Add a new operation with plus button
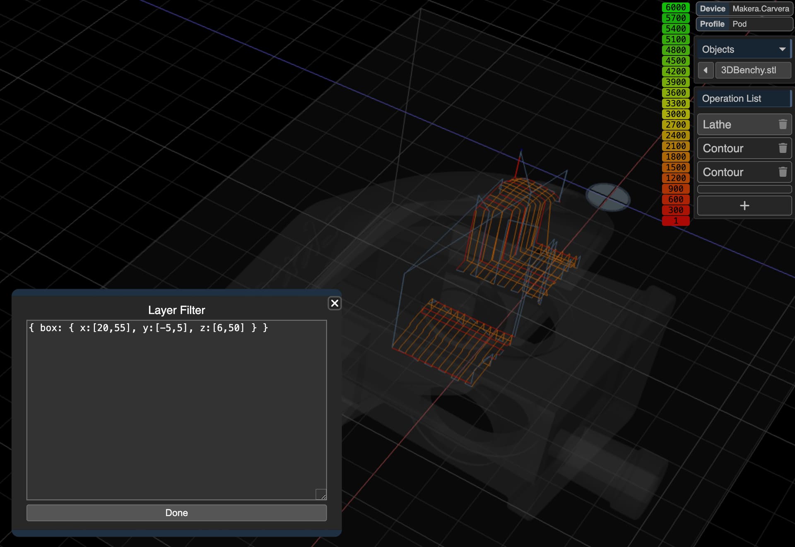795x547 pixels. [x=744, y=206]
